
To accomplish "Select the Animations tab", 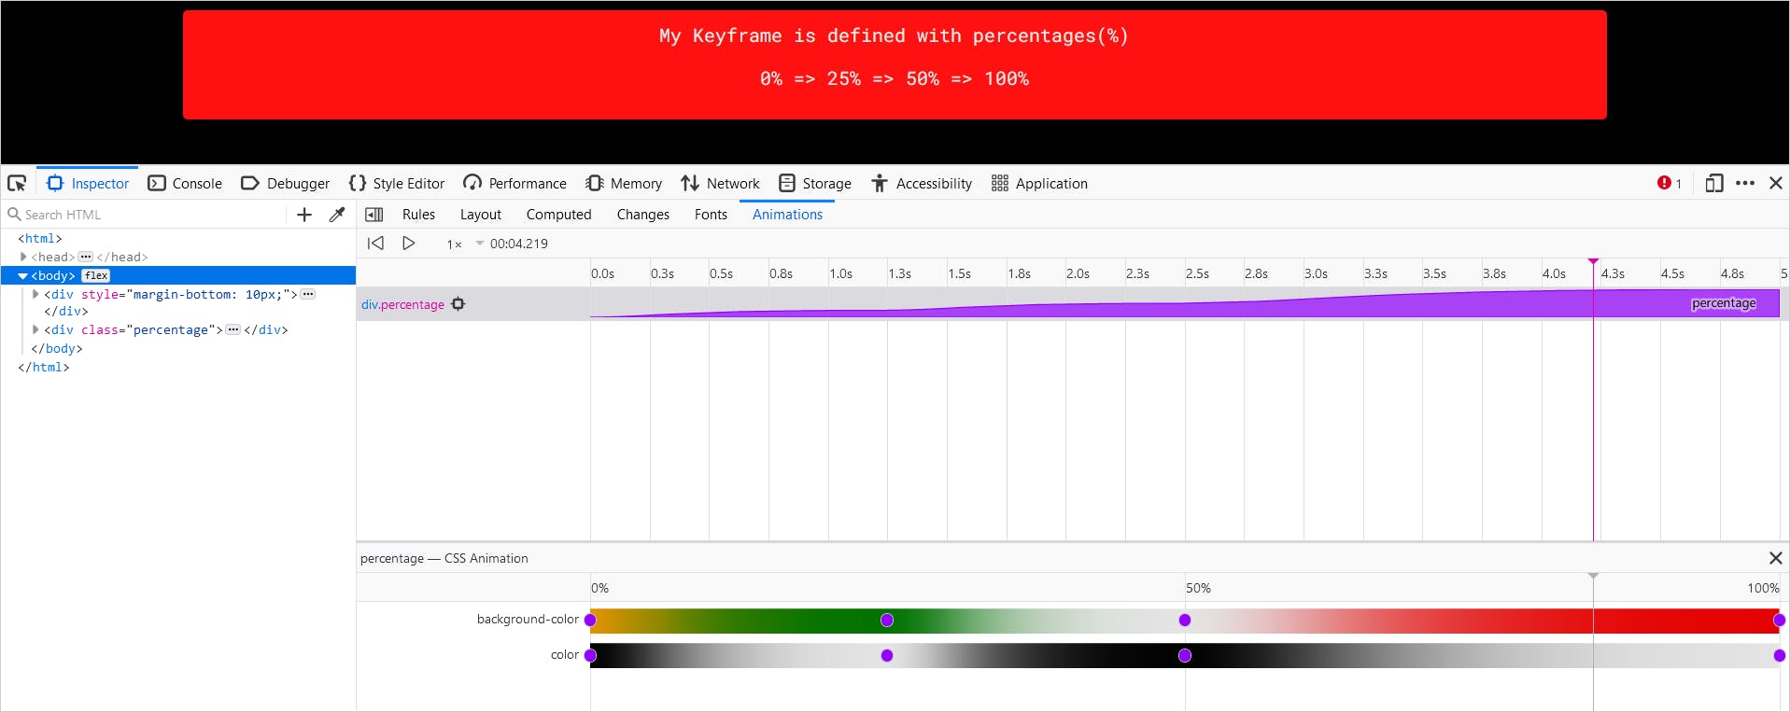I will [x=787, y=215].
